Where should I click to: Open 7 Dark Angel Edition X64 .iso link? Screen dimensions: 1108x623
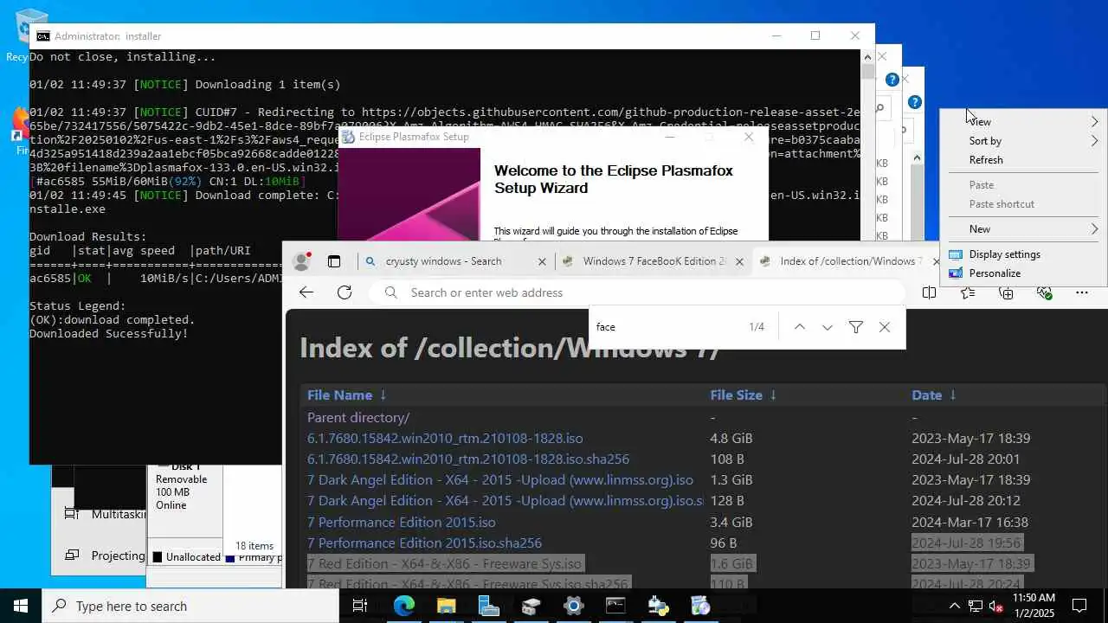coord(500,480)
